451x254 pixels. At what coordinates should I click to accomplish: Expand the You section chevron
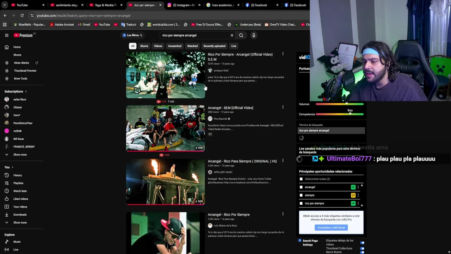click(12, 167)
